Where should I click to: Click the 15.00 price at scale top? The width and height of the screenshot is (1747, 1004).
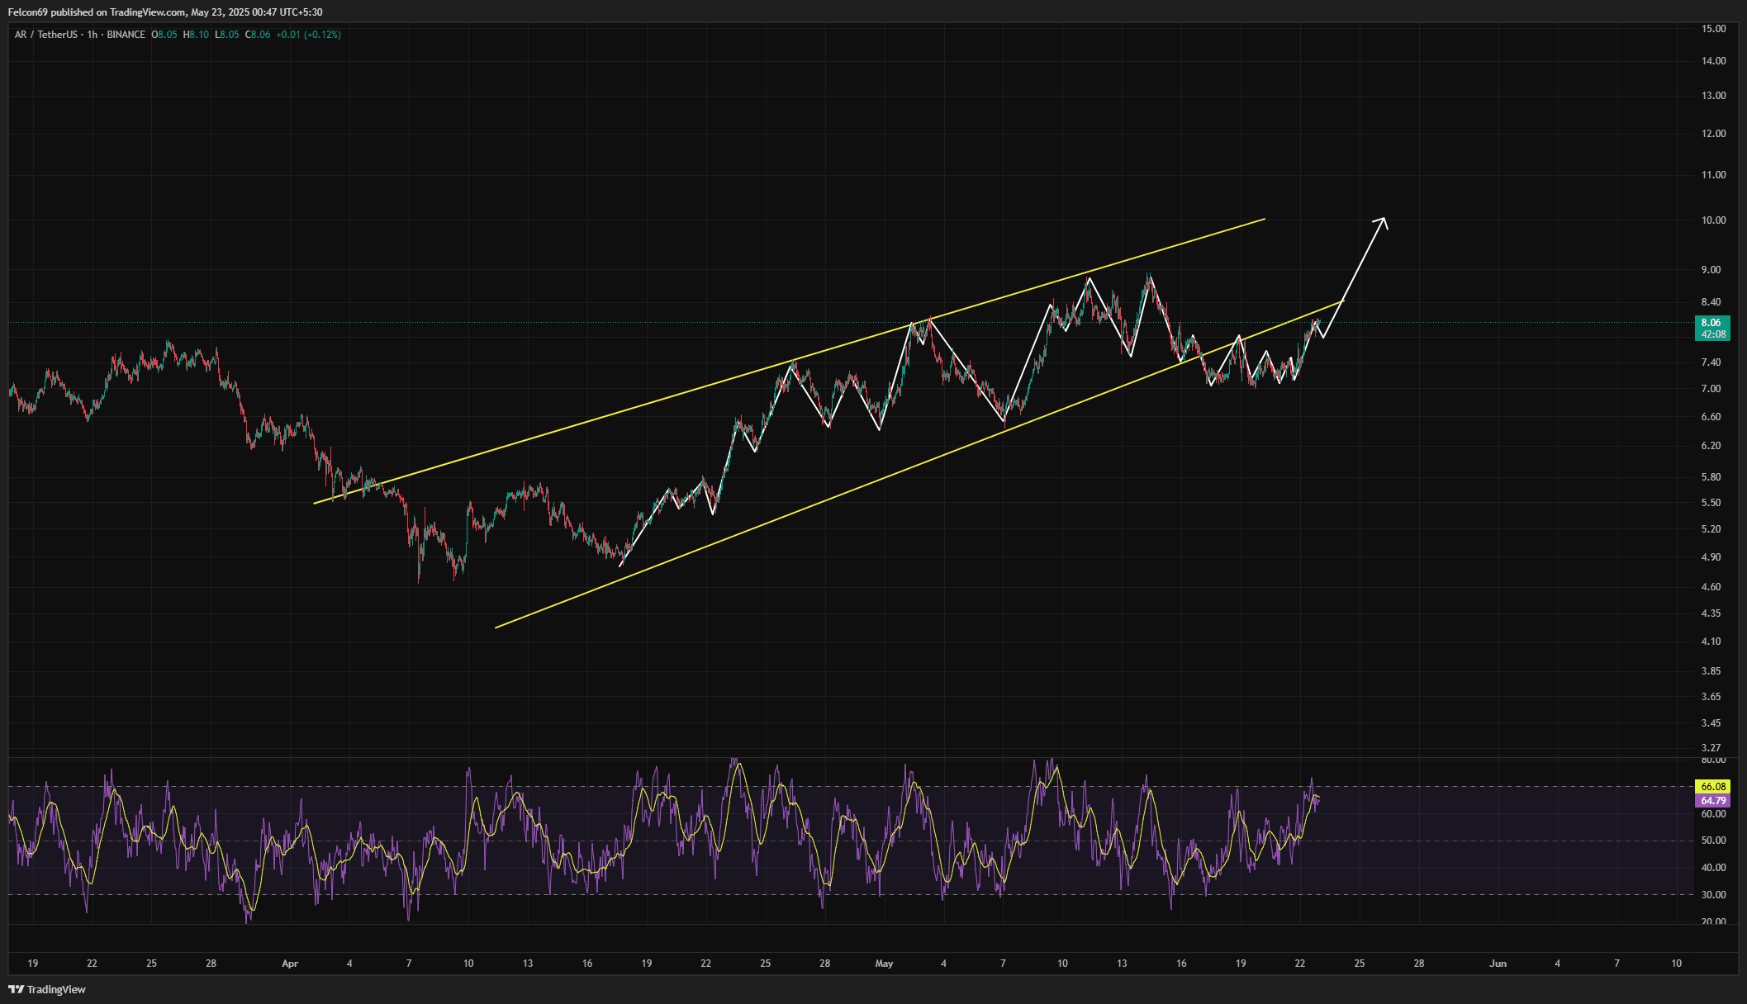coord(1713,29)
